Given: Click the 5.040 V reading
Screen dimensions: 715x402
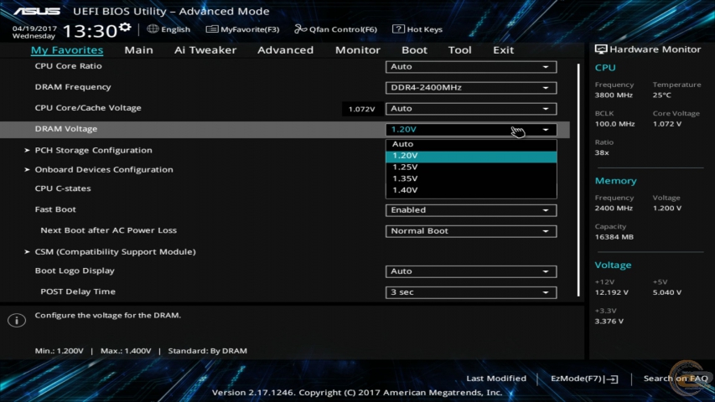Looking at the screenshot, I should pyautogui.click(x=667, y=292).
